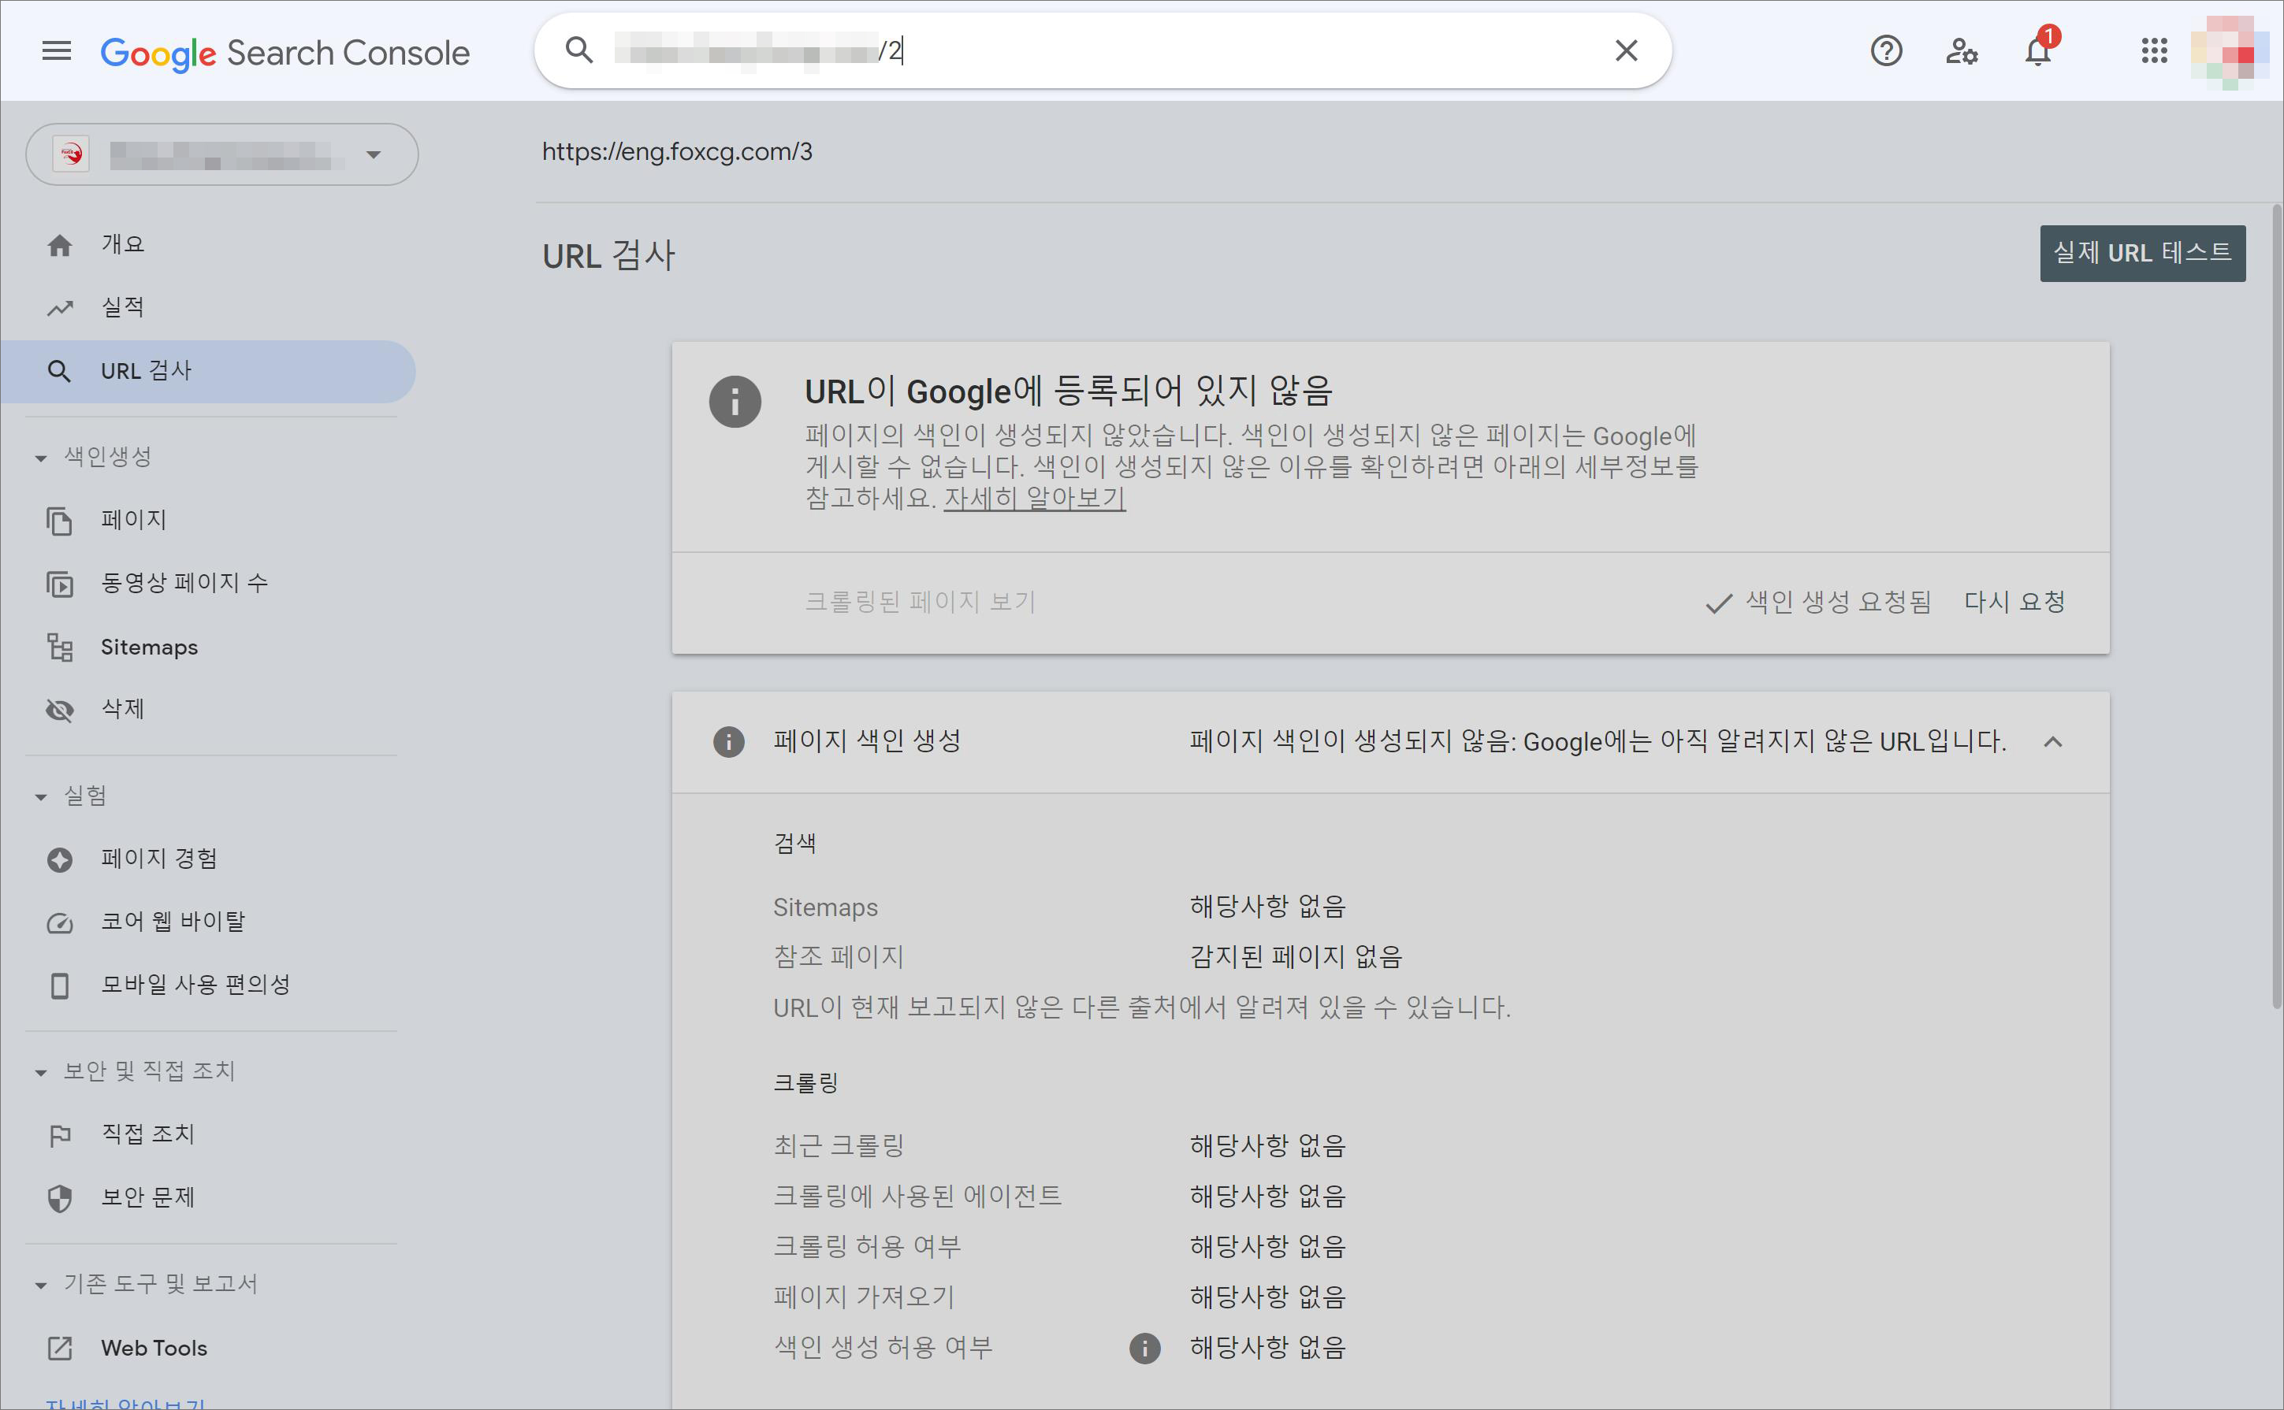2284x1410 pixels.
Task: Open the hamburger main menu
Action: pos(56,51)
